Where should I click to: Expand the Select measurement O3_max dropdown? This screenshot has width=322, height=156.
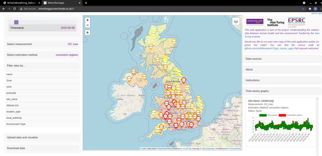[43, 44]
